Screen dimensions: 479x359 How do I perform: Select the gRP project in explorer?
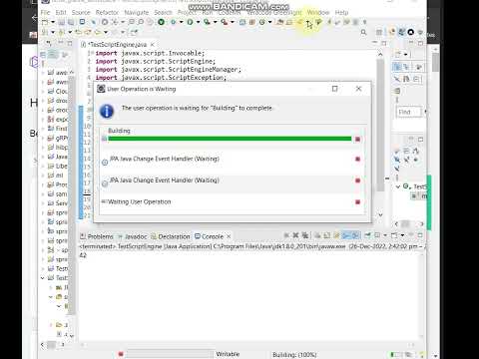[x=59, y=138]
